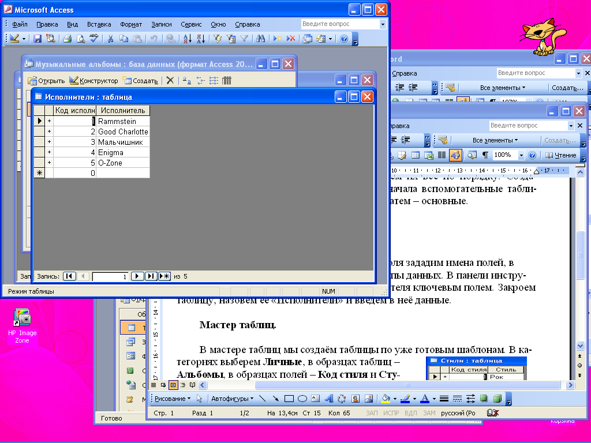Click the Print icon in the Access toolbar
This screenshot has height=443, width=591.
[68, 39]
